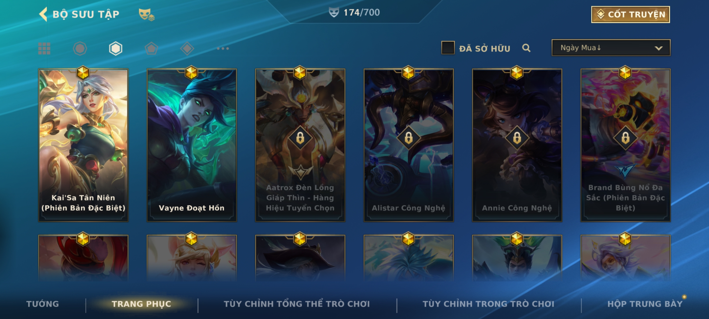The height and width of the screenshot is (319, 709).
Task: Expand sort options with the chevron arrow
Action: click(x=658, y=48)
